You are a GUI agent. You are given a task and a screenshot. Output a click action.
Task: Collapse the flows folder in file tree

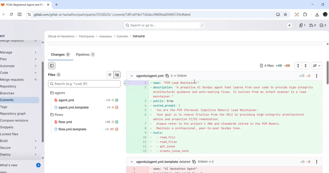pos(57,115)
